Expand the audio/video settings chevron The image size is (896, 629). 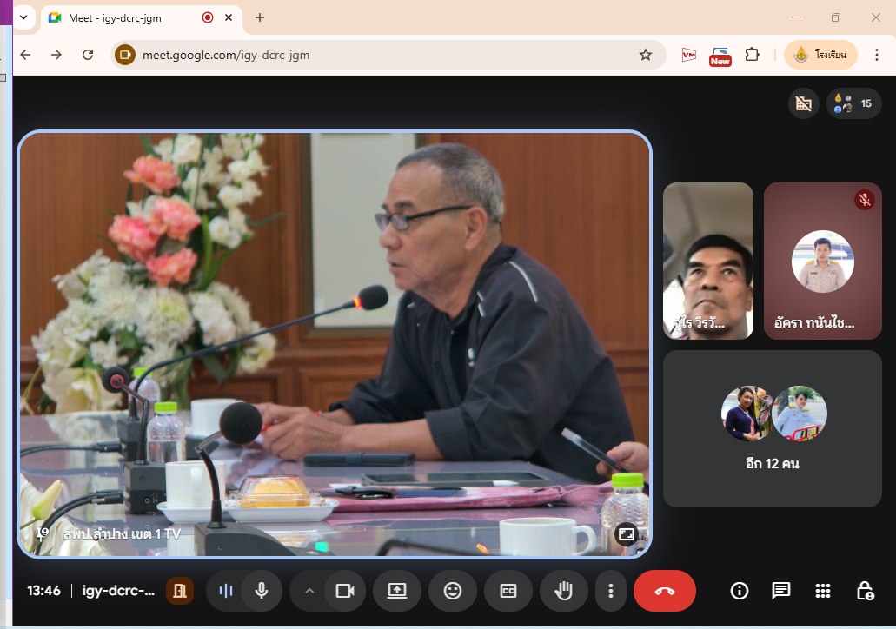tap(309, 591)
